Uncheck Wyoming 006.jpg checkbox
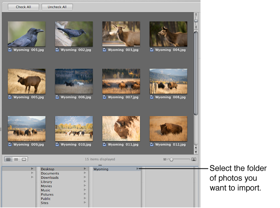The image size is (280, 208). pos(57,97)
